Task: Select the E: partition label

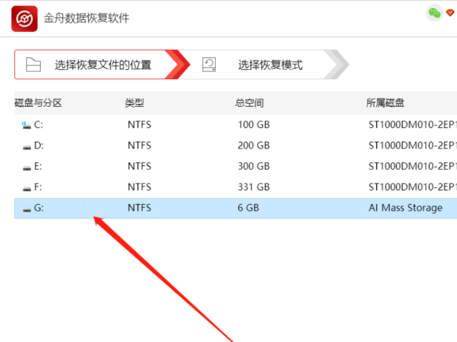Action: coord(38,166)
